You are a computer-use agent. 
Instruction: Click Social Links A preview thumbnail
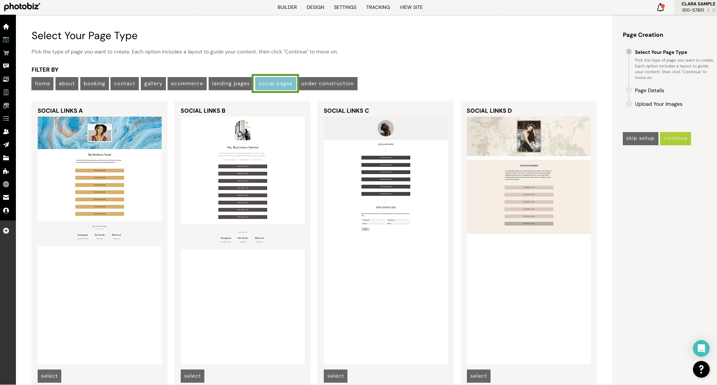(100, 241)
